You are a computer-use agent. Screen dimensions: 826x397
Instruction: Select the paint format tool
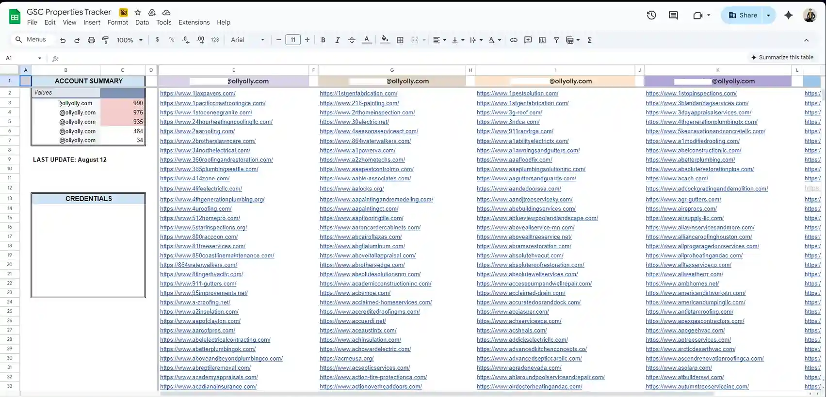pyautogui.click(x=105, y=40)
